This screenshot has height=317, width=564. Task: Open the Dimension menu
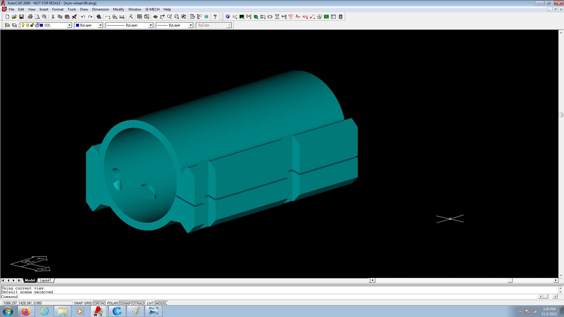(x=100, y=9)
